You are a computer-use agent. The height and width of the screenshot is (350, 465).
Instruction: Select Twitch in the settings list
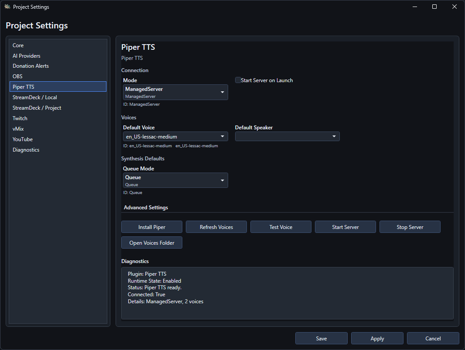58,118
